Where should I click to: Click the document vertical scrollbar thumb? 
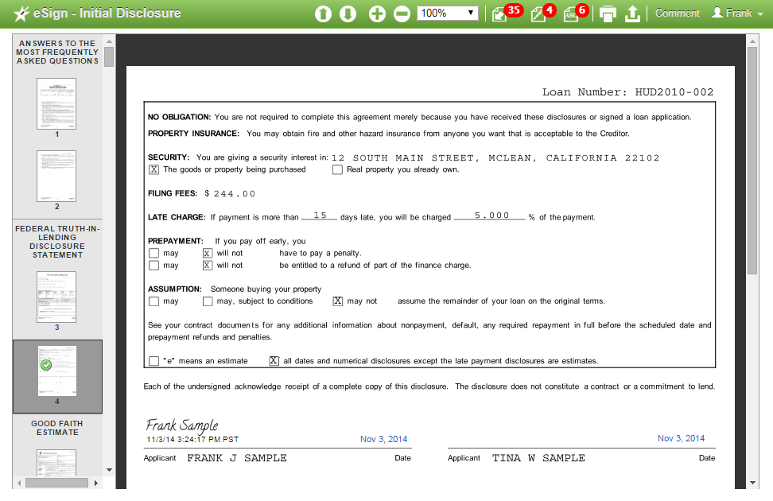[752, 161]
